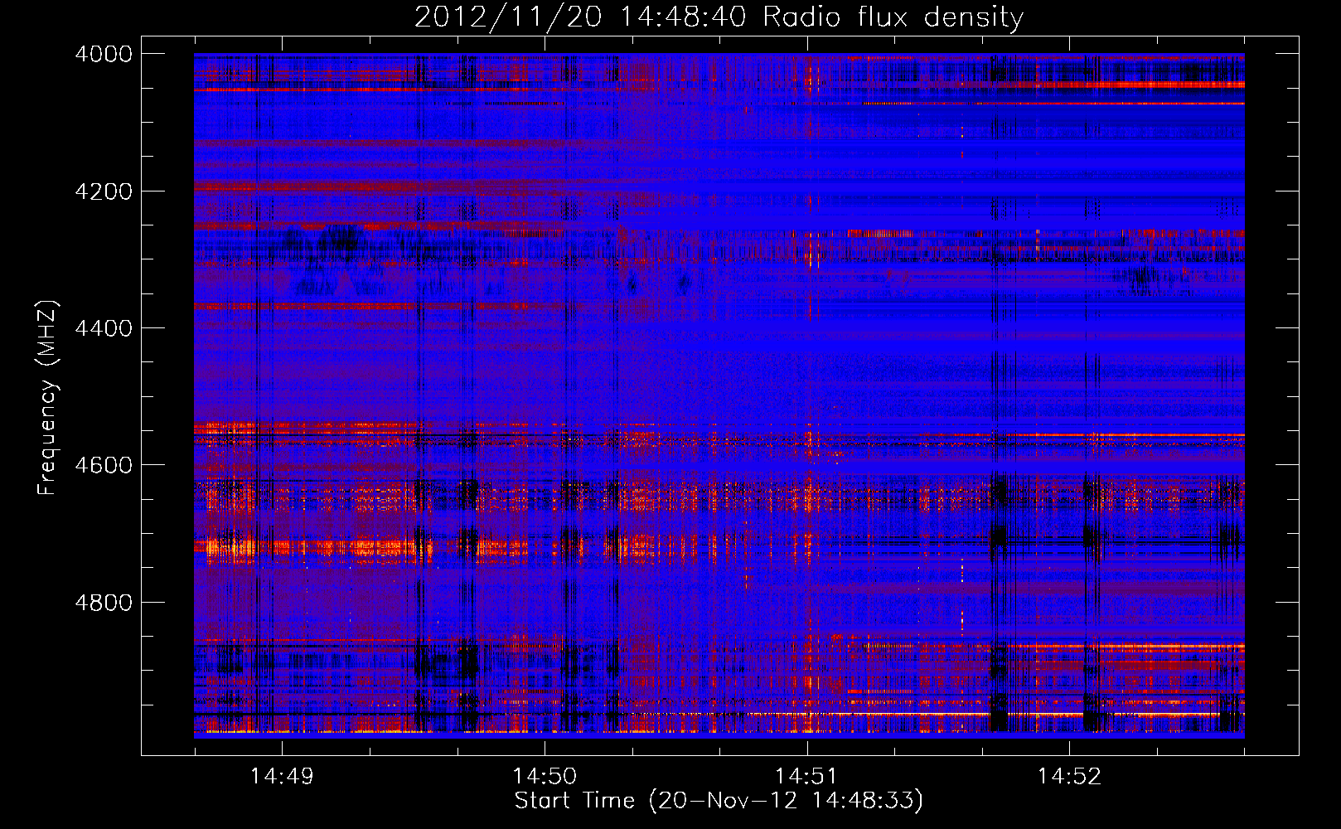
Task: Click the 'Frequency (MHZ)' axis title
Action: (x=48, y=398)
